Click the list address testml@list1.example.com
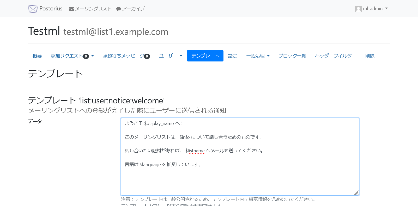The width and height of the screenshot is (418, 206). click(x=116, y=32)
